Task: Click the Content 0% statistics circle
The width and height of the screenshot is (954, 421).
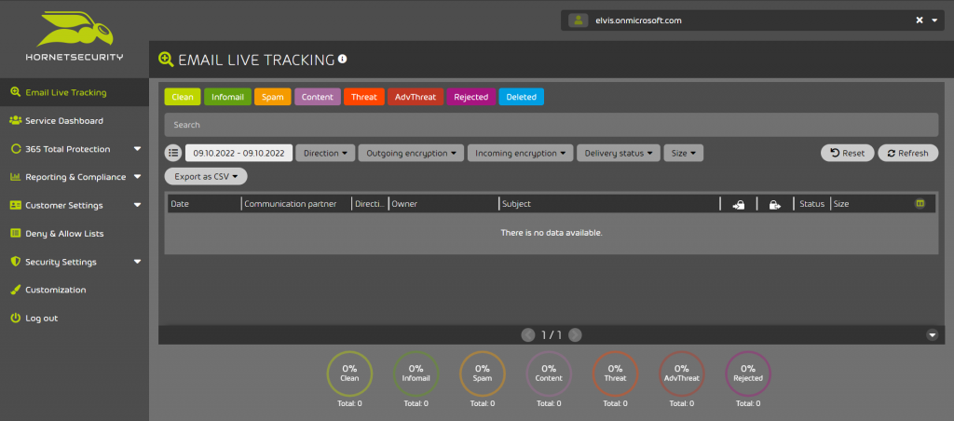Action: click(x=549, y=373)
